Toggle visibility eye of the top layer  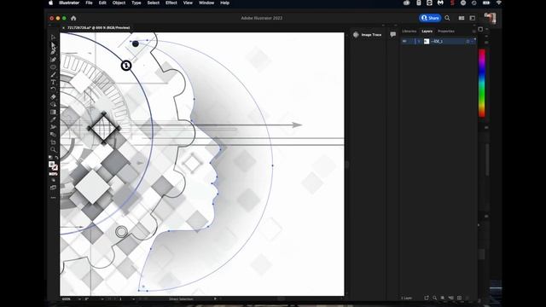404,42
